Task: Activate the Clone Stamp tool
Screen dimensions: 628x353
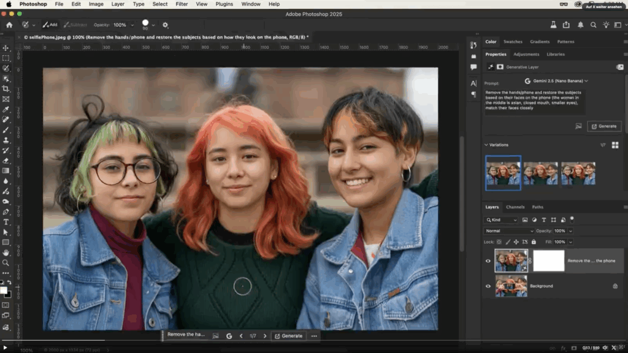Action: point(6,140)
